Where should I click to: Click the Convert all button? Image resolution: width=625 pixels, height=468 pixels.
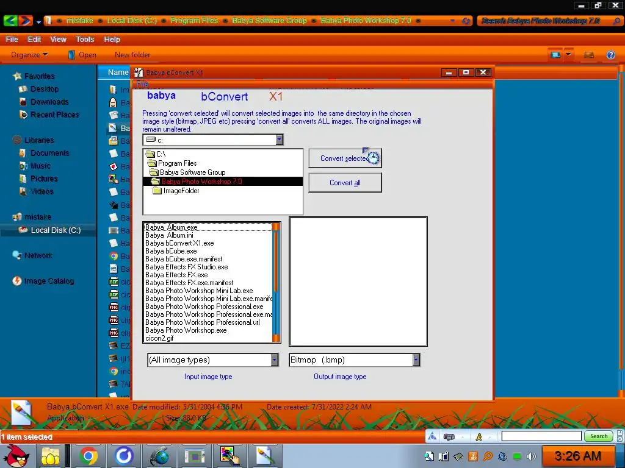click(345, 183)
